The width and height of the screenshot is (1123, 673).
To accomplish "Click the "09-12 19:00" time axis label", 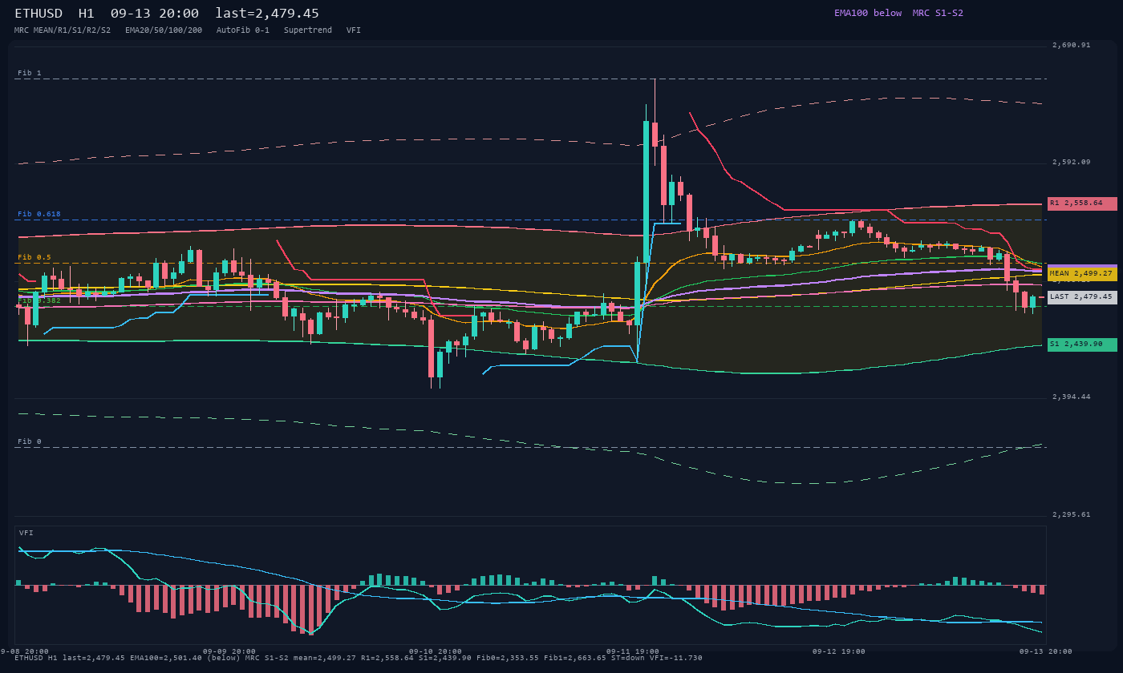I will click(x=839, y=651).
